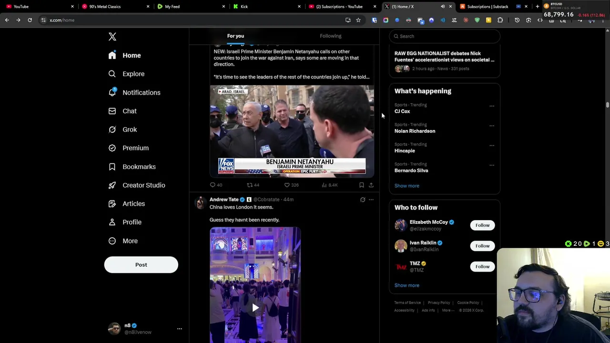Open the Fox News Netanyahu video
Image resolution: width=610 pixels, height=343 pixels.
click(292, 131)
